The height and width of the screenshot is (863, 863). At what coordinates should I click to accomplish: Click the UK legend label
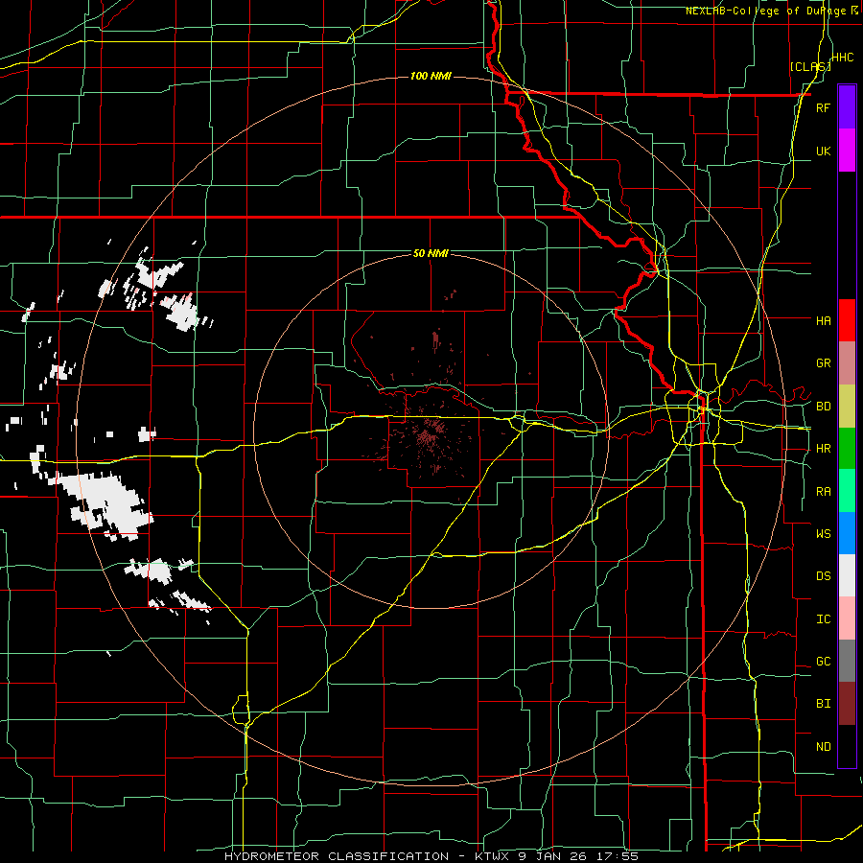coord(823,151)
